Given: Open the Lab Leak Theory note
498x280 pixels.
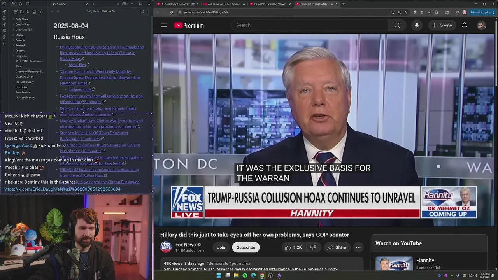Looking at the screenshot, I should tap(25, 82).
